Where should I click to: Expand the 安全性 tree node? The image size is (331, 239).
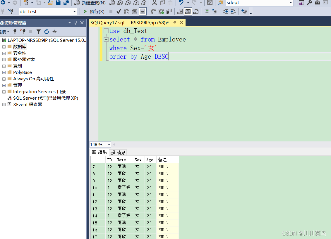point(4,53)
